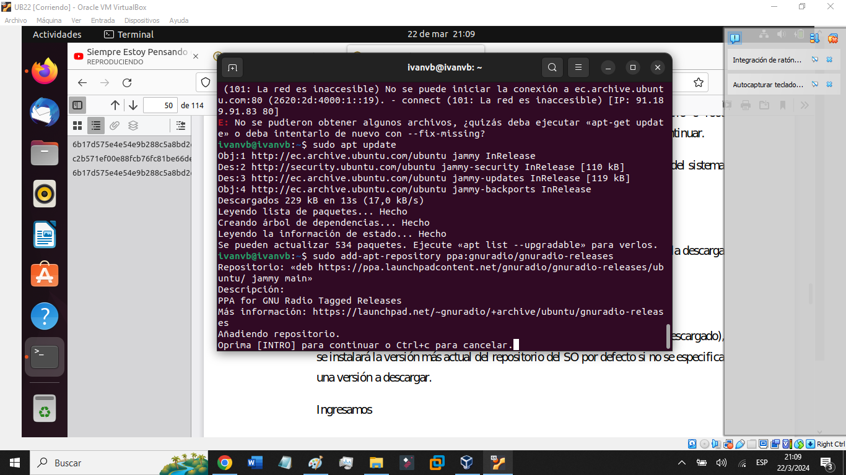Open VirtualBox cube icon in taskbar

click(467, 463)
